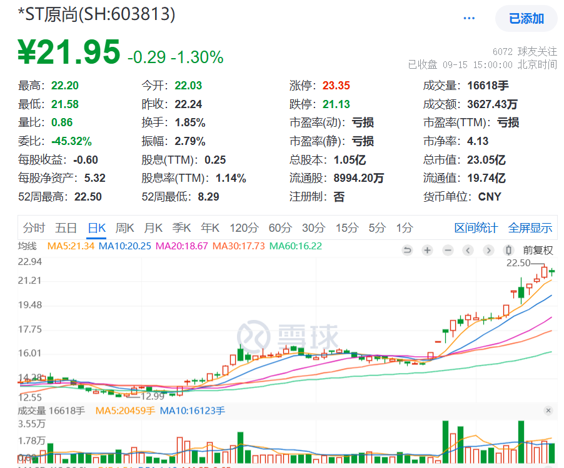Zoom in chart with plus icon
The height and width of the screenshot is (468, 564).
pyautogui.click(x=427, y=250)
